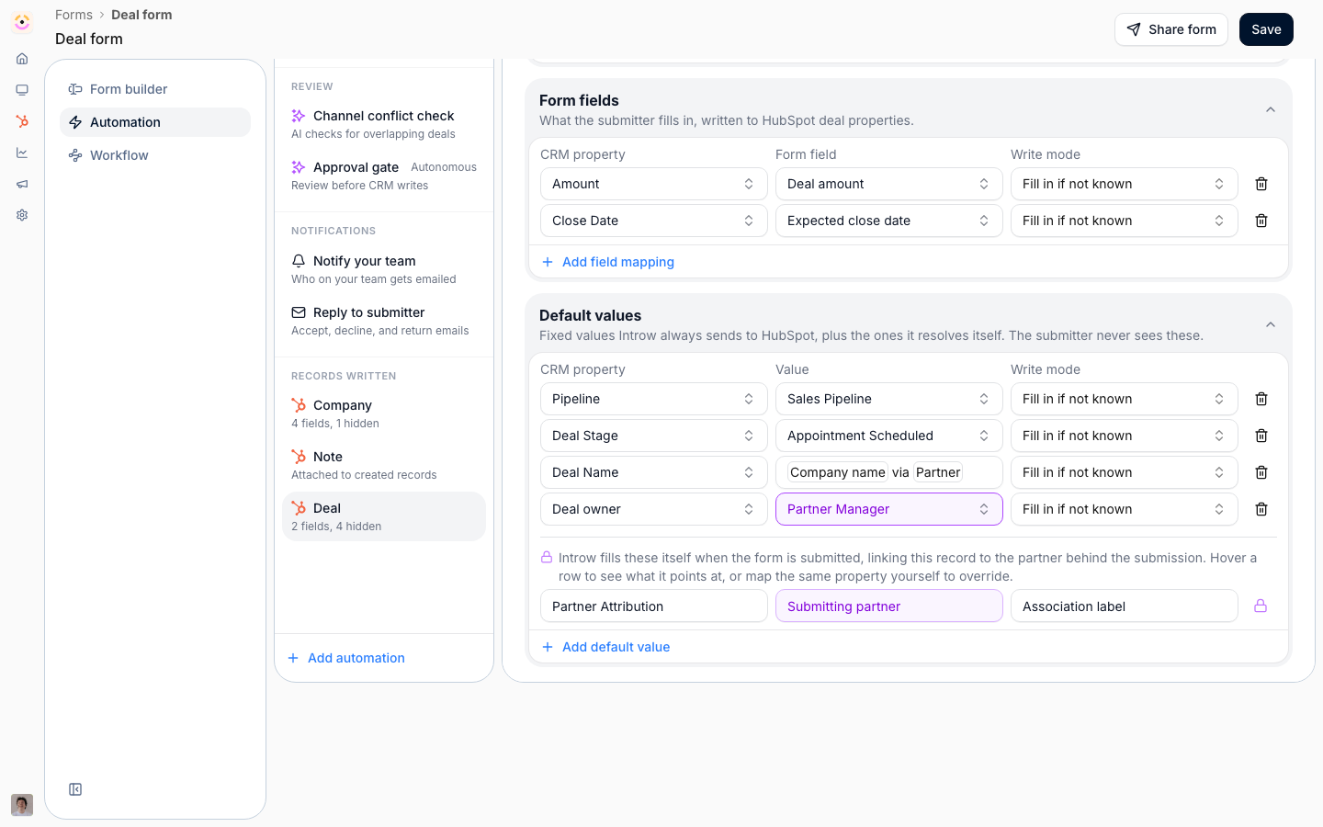Screen dimensions: 1323x827
Task: Click the Introw logo at top left
Action: coord(22,22)
